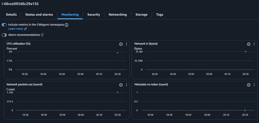Click the Network packets out data point
The image size is (259, 123).
point(117,92)
